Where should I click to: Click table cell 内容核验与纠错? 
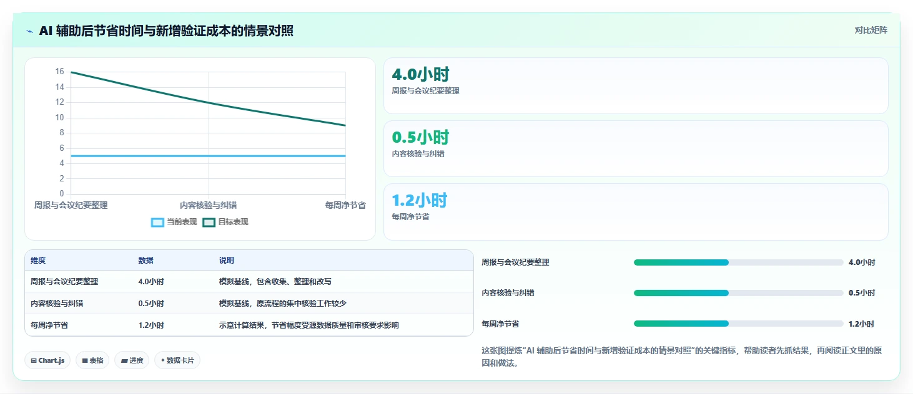[x=57, y=304]
